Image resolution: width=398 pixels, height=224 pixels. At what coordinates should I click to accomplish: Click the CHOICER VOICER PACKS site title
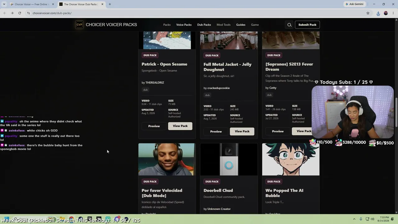[111, 25]
